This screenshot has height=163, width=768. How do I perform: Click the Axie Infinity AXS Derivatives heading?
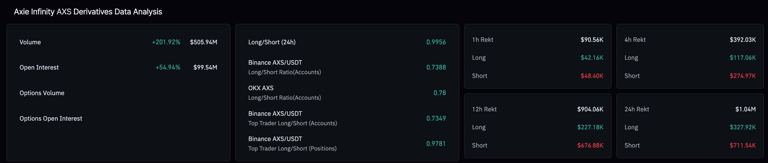[x=88, y=12]
